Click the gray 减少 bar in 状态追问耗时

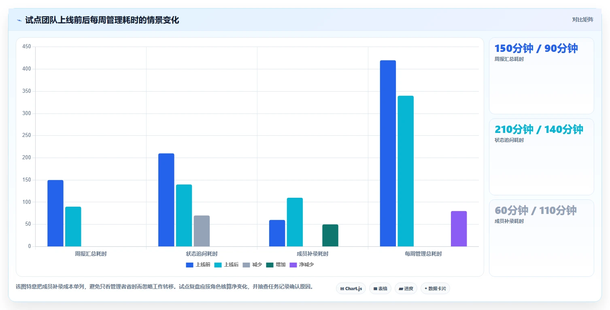coord(202,231)
